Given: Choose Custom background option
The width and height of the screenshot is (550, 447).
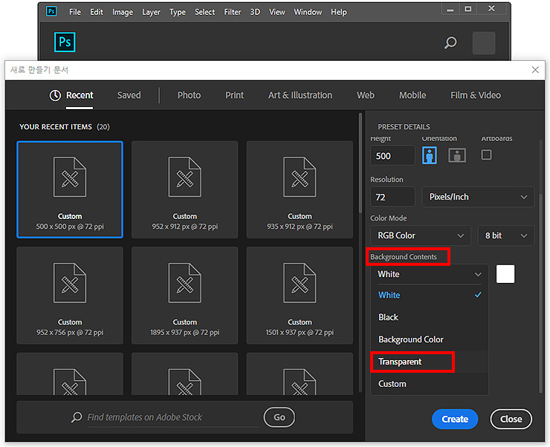Looking at the screenshot, I should [430, 384].
